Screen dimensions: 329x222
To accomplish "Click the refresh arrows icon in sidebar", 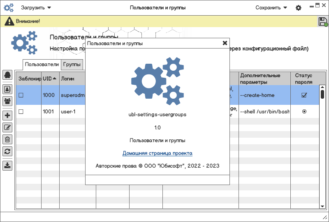I will [x=7, y=151].
